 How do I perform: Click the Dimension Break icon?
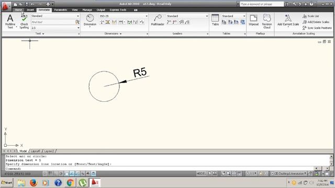click(102, 22)
